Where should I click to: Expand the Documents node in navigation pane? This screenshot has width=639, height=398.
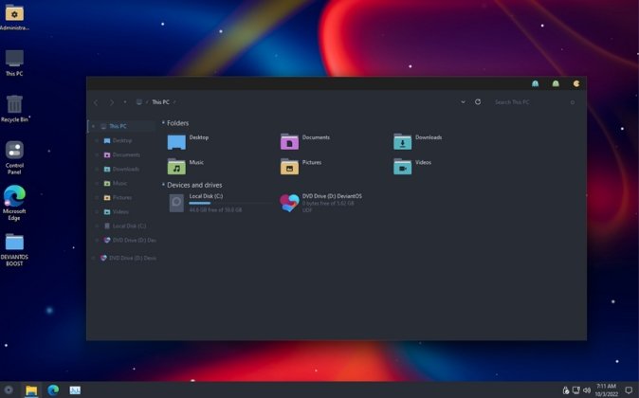point(97,154)
